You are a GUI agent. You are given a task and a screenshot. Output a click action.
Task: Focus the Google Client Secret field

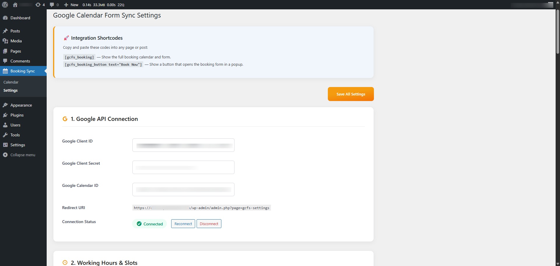(183, 167)
